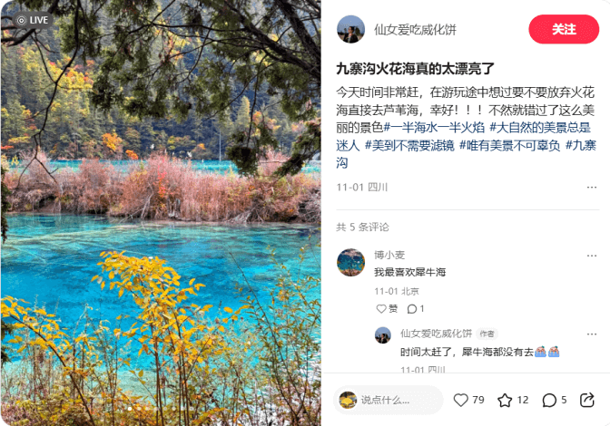Reply to 博小麦's comment via bubble icon
The image size is (610, 426).
(x=416, y=309)
